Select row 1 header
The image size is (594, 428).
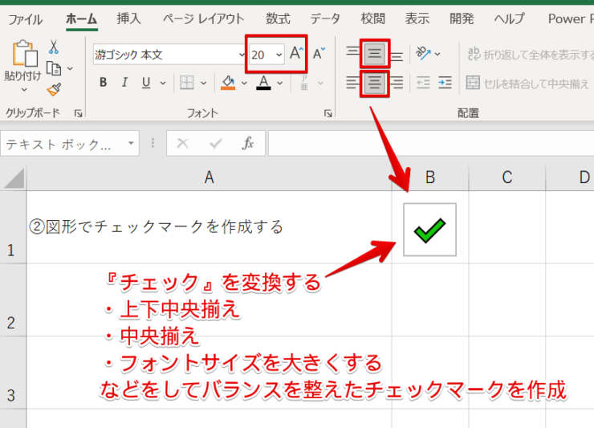tap(13, 227)
